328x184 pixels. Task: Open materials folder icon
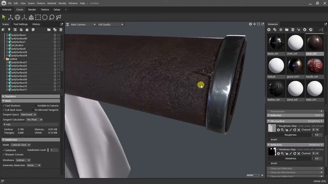pos(287,30)
